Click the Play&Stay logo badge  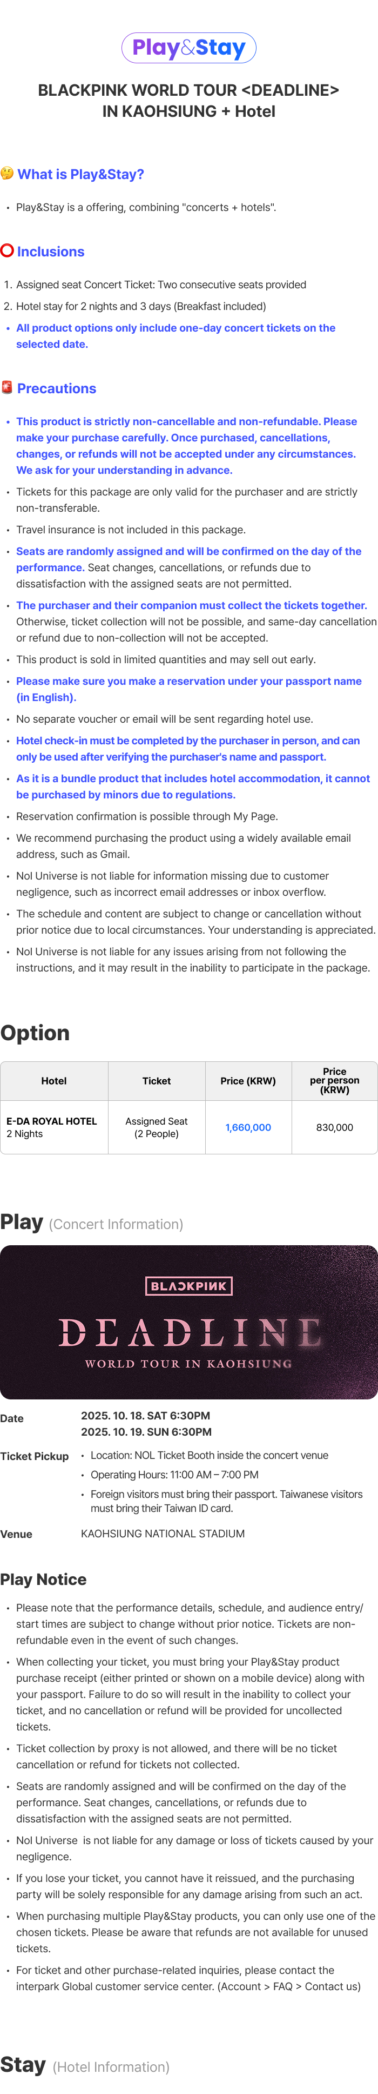188,48
